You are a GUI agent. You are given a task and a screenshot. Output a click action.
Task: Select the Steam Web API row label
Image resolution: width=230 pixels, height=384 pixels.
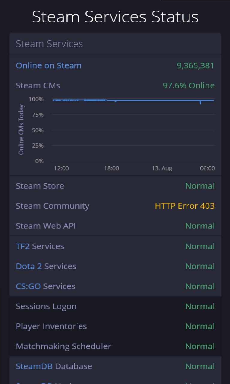point(46,226)
